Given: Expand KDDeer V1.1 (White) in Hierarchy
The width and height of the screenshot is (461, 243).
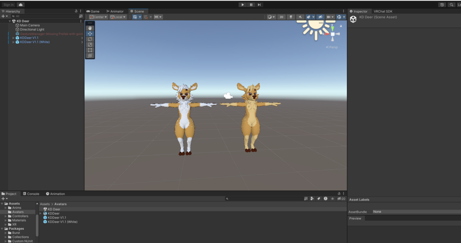Looking at the screenshot, I should coord(13,42).
